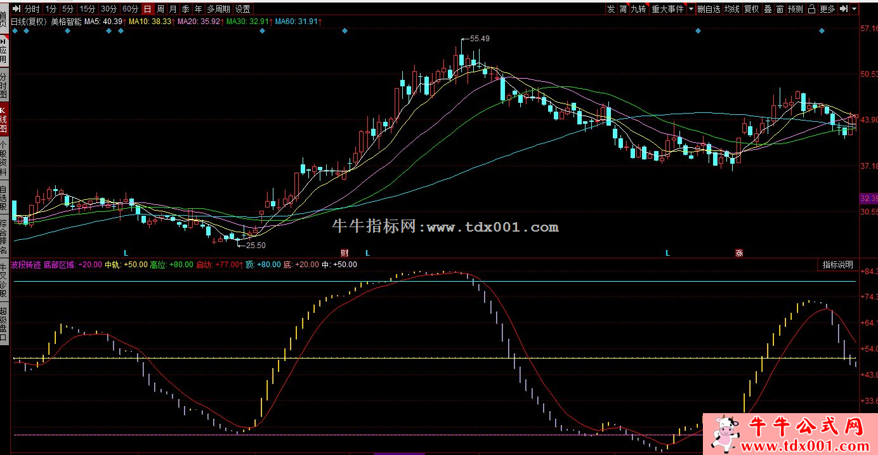
Task: Toggle the 简 simple view button
Action: (624, 9)
